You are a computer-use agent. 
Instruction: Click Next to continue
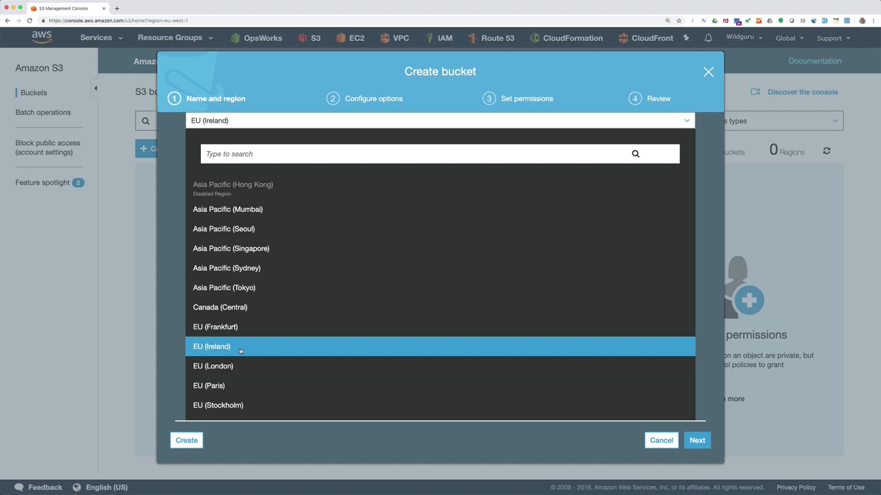697,440
